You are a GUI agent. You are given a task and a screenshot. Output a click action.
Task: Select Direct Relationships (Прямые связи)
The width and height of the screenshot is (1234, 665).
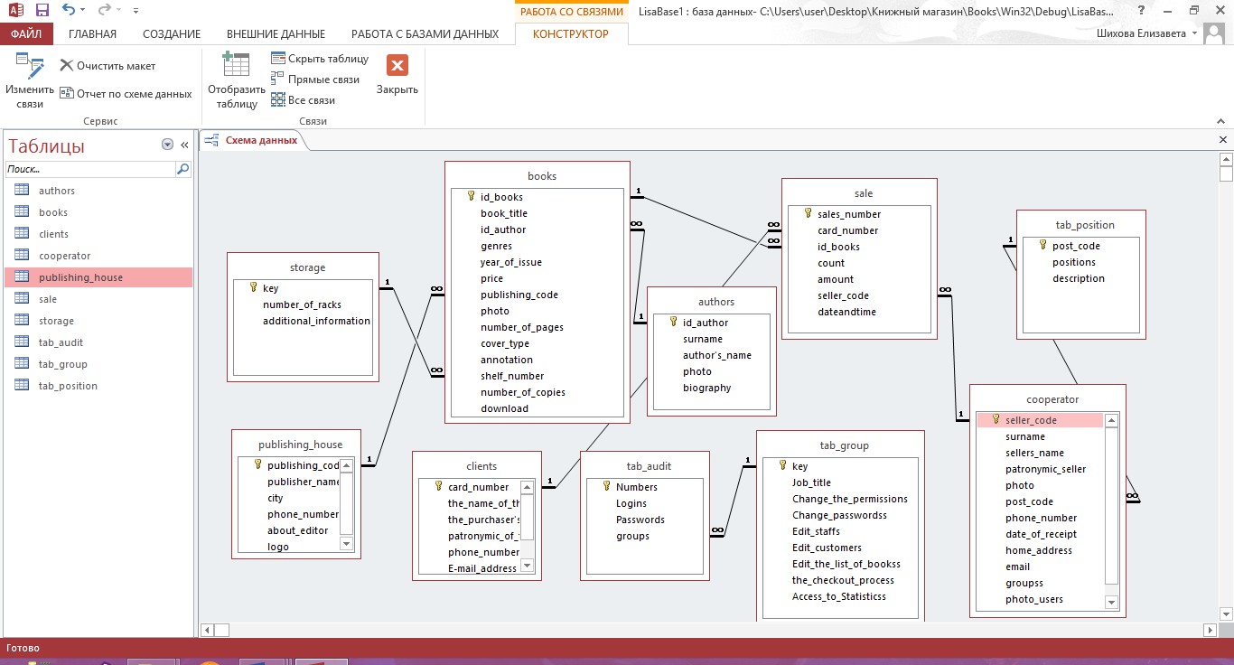coord(315,80)
